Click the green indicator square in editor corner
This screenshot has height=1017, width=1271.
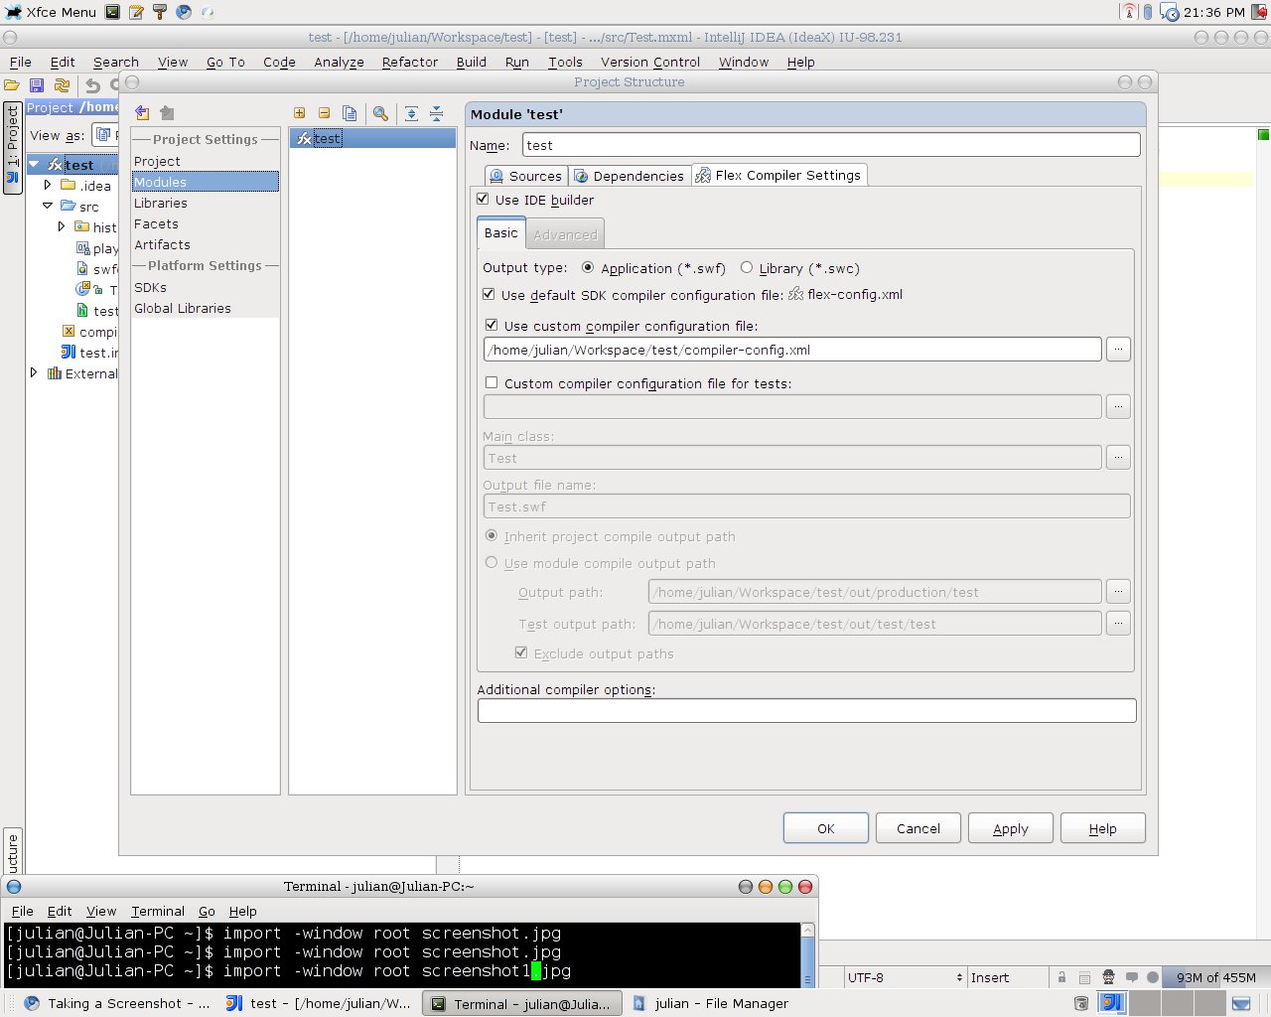pyautogui.click(x=1263, y=134)
